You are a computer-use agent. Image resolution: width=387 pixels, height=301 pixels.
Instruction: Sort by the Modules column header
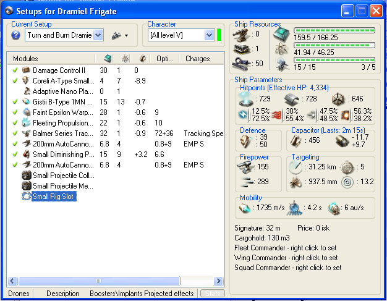click(x=51, y=59)
